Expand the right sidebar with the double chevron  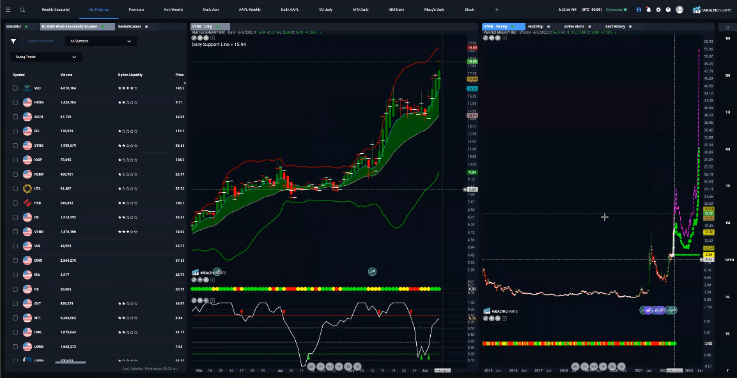(x=727, y=27)
